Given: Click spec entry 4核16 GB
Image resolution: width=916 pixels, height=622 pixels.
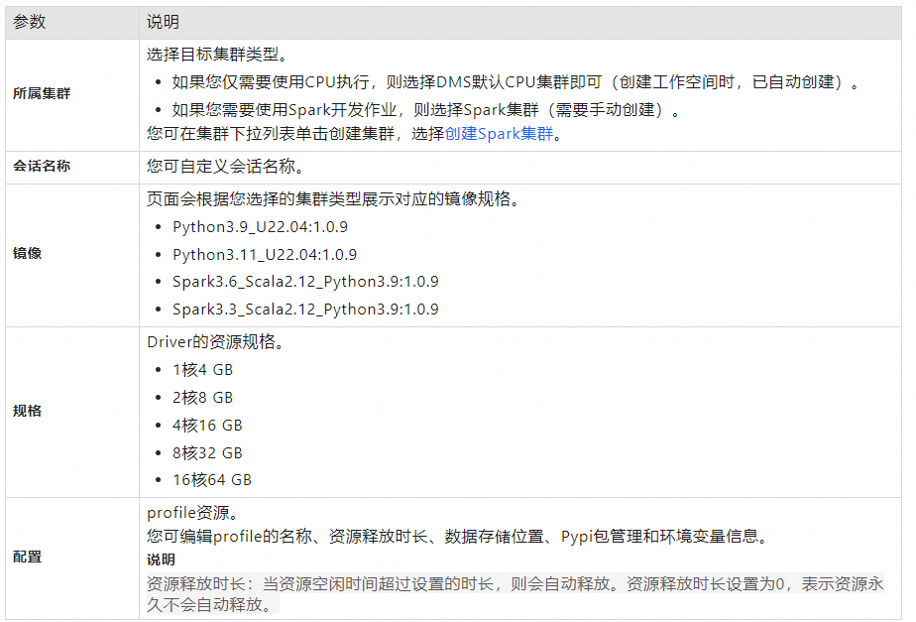Looking at the screenshot, I should click(x=207, y=425).
